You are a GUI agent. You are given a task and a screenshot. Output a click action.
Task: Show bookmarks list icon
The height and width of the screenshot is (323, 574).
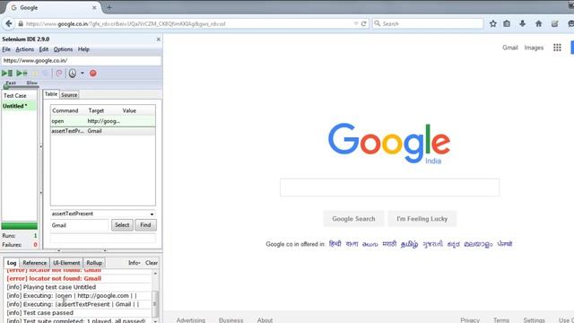tap(507, 24)
